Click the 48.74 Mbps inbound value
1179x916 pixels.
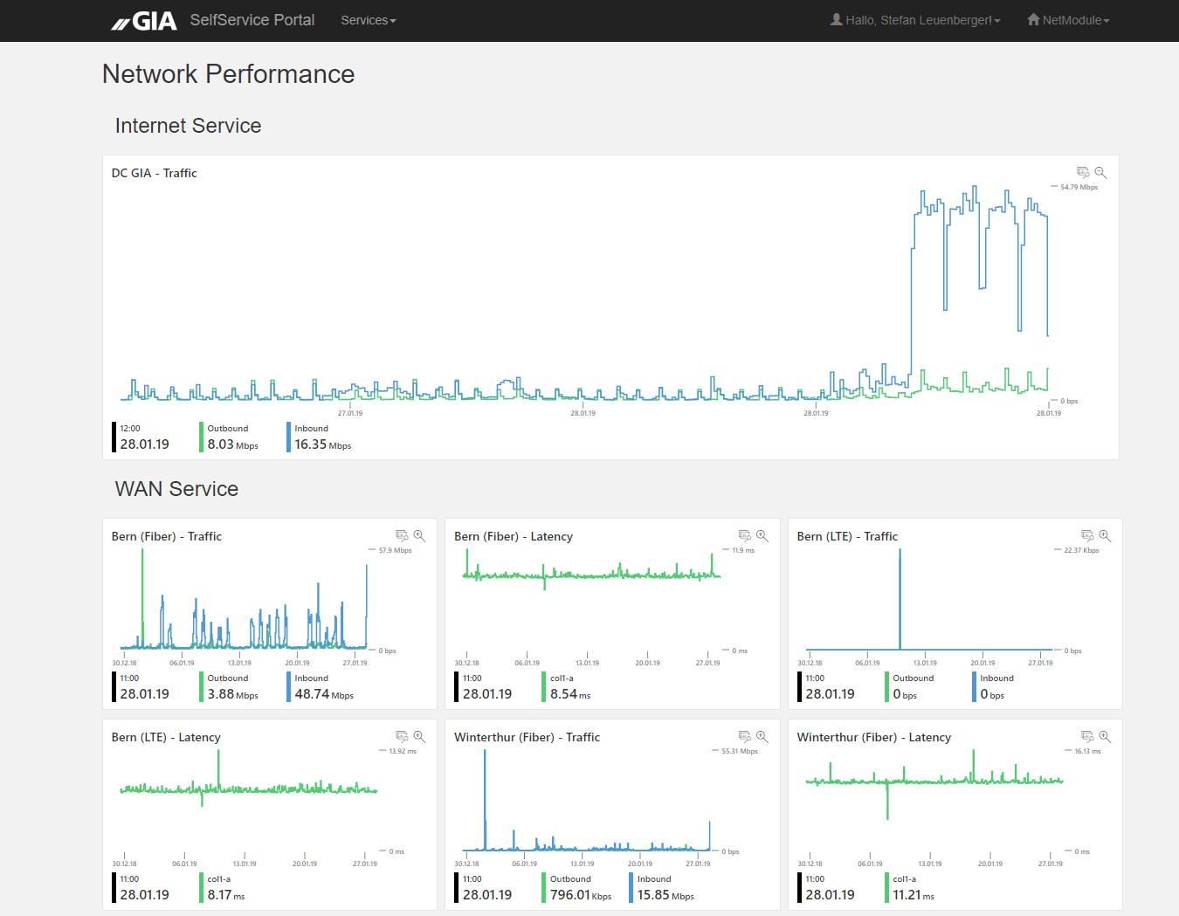tap(324, 694)
